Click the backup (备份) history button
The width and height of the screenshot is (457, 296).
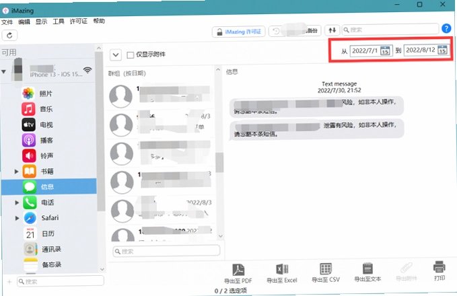tap(294, 30)
